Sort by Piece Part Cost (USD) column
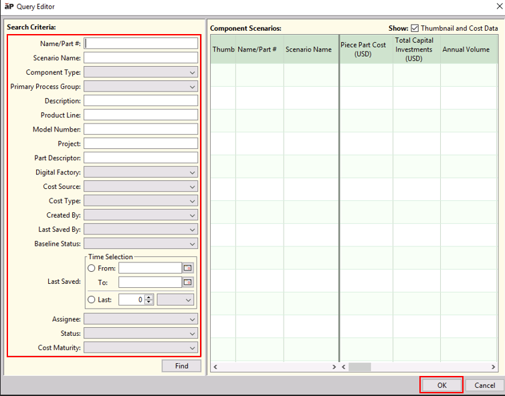 coord(366,49)
